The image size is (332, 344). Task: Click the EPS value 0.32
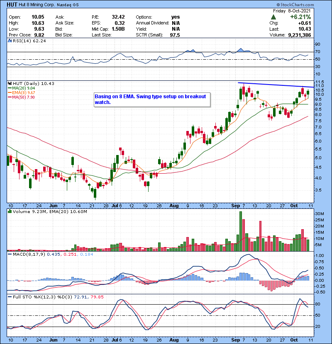120,23
